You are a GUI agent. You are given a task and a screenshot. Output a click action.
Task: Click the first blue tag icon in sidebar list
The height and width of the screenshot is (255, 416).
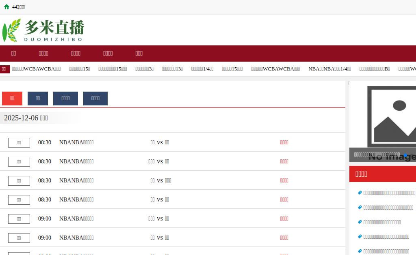pos(360,193)
